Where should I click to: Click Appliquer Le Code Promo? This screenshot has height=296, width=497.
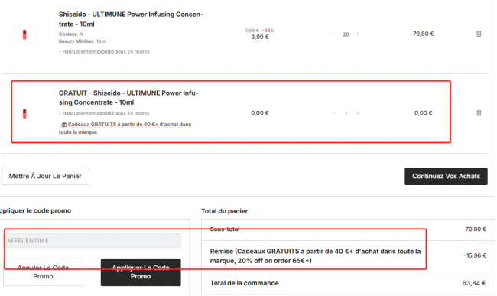click(x=141, y=272)
